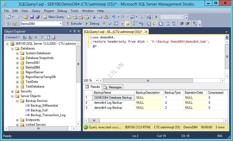Screen dimensions: 233x141
Task: Open the Tools menu
Action: click(74, 11)
